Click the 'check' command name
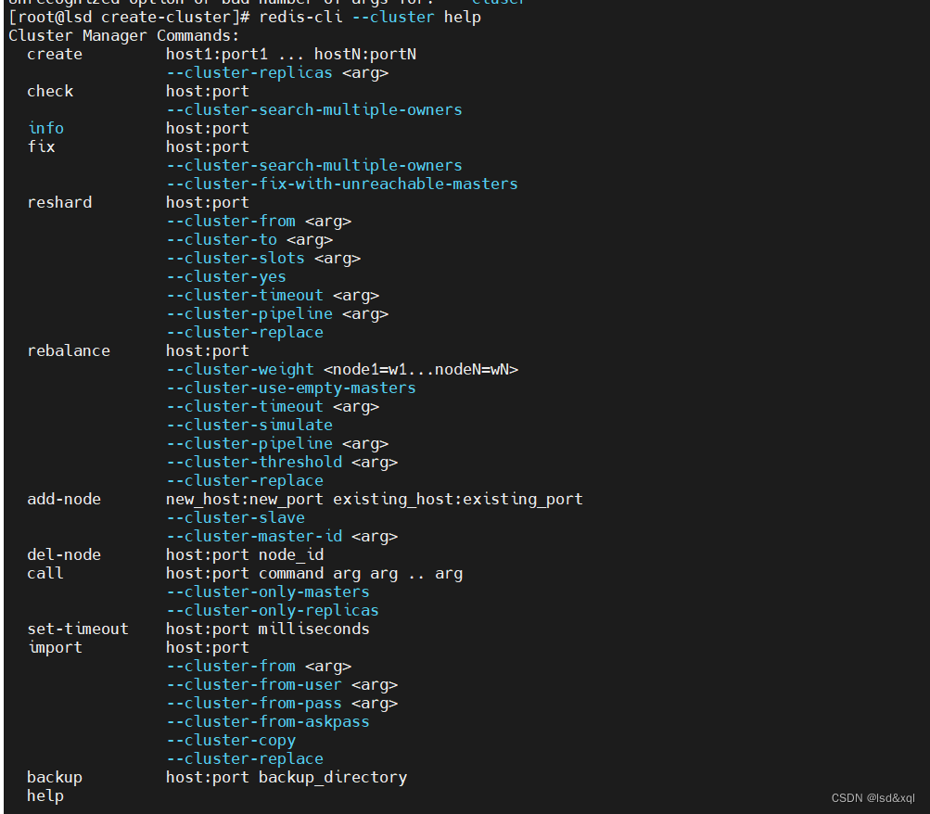This screenshot has width=930, height=814. click(x=50, y=91)
